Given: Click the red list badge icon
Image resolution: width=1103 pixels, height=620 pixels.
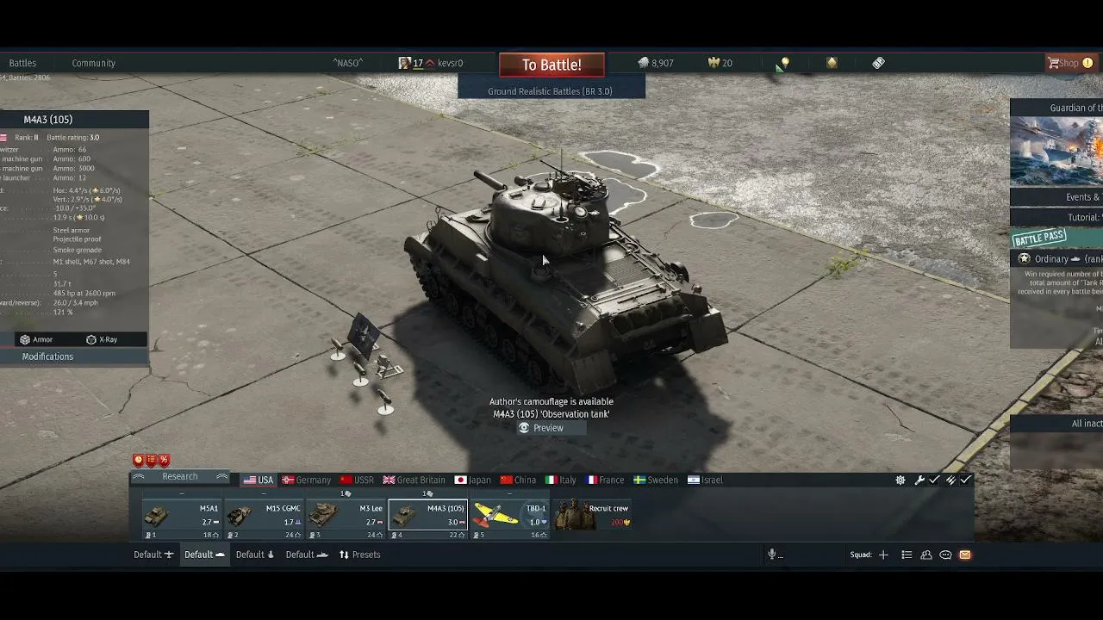Looking at the screenshot, I should pyautogui.click(x=151, y=460).
